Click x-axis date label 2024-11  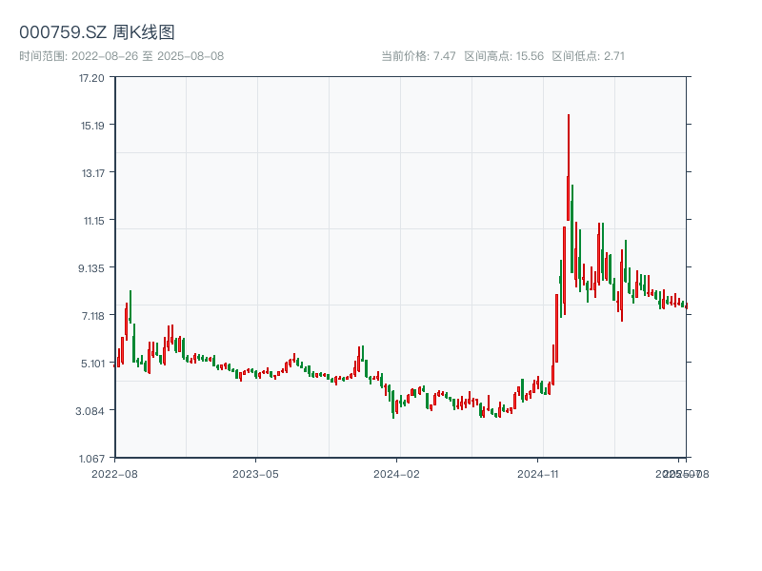click(538, 474)
